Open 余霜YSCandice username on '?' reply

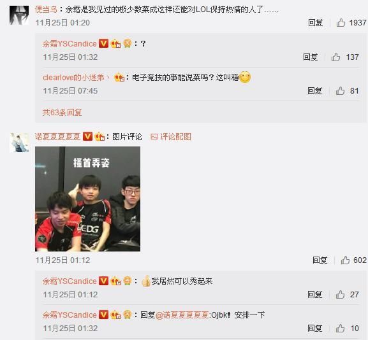pos(70,43)
